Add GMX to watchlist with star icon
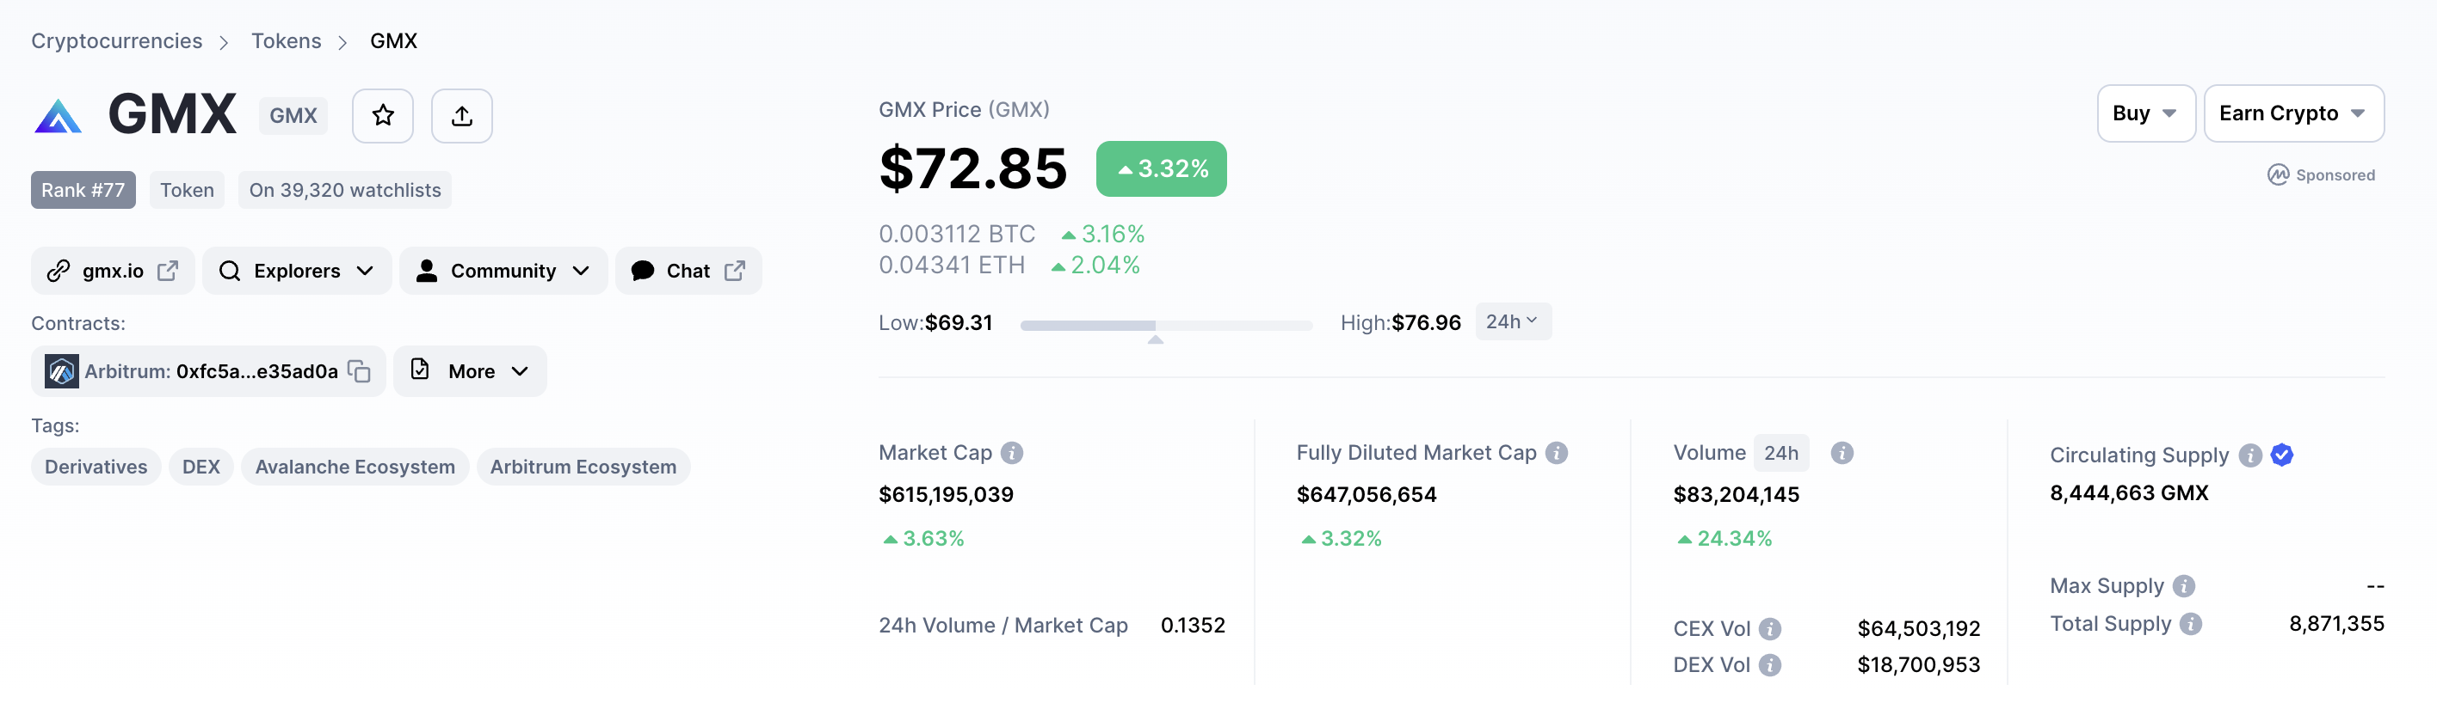The width and height of the screenshot is (2437, 715). tap(382, 115)
